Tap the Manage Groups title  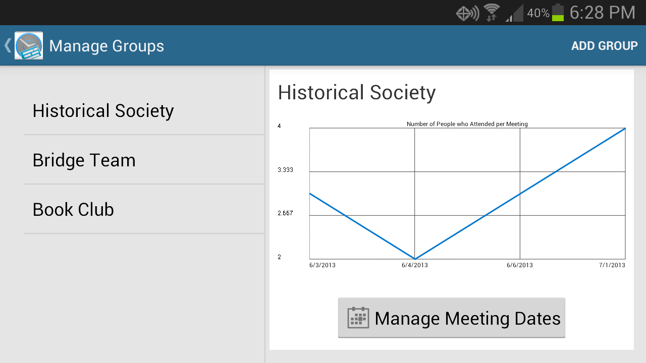[106, 46]
